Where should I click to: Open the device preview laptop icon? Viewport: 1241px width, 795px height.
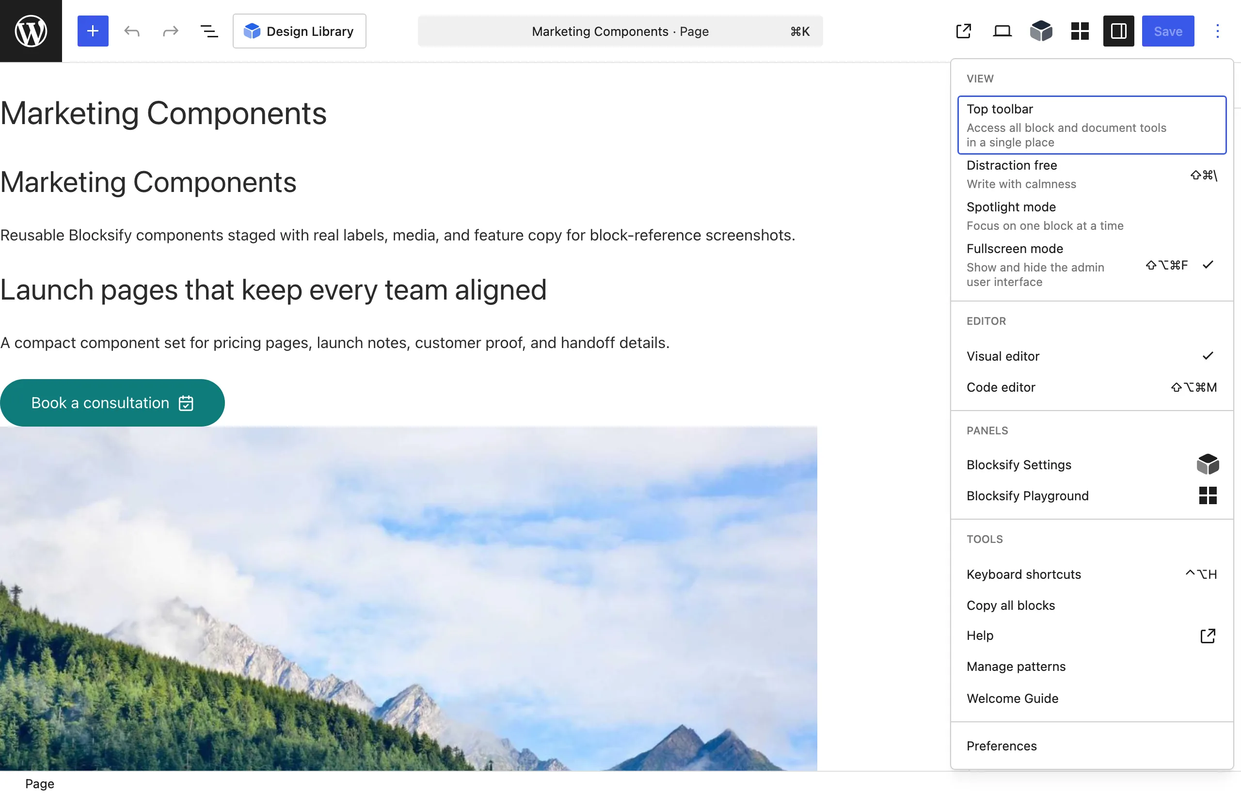1002,31
